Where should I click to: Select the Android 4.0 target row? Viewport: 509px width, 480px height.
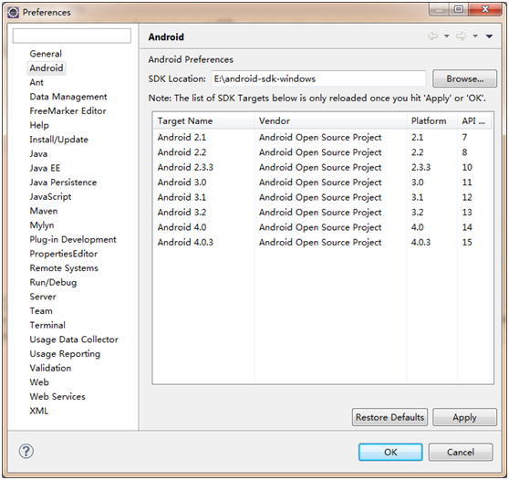tap(323, 227)
